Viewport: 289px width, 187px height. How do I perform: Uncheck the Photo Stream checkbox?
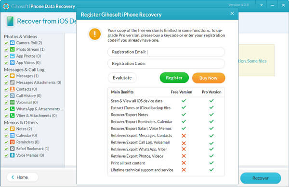(6, 49)
